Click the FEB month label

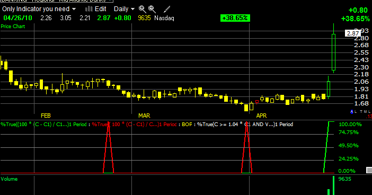[46, 116]
